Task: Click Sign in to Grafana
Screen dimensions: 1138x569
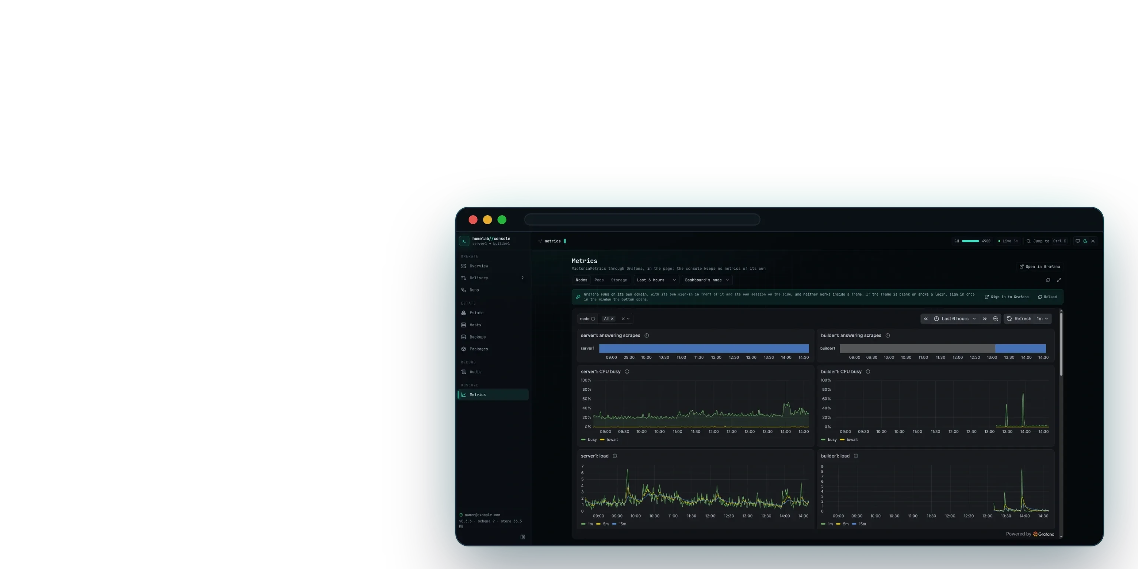Action: click(x=1007, y=297)
